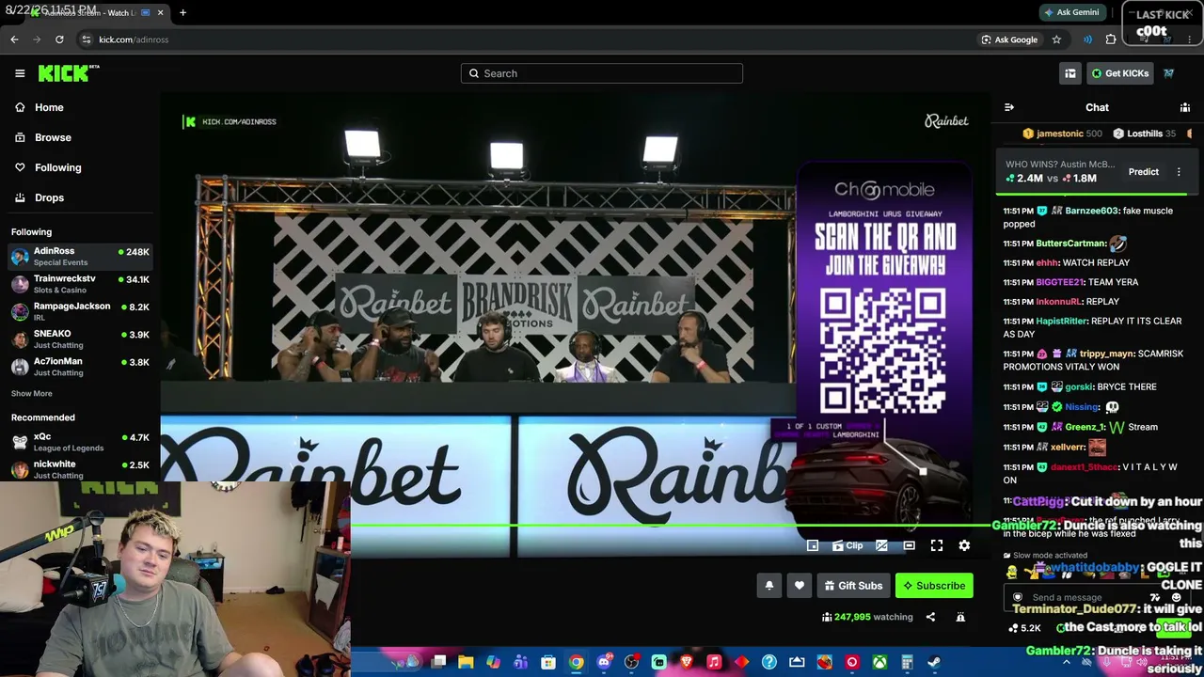The image size is (1204, 677).
Task: Click the Kick search field
Action: [602, 73]
